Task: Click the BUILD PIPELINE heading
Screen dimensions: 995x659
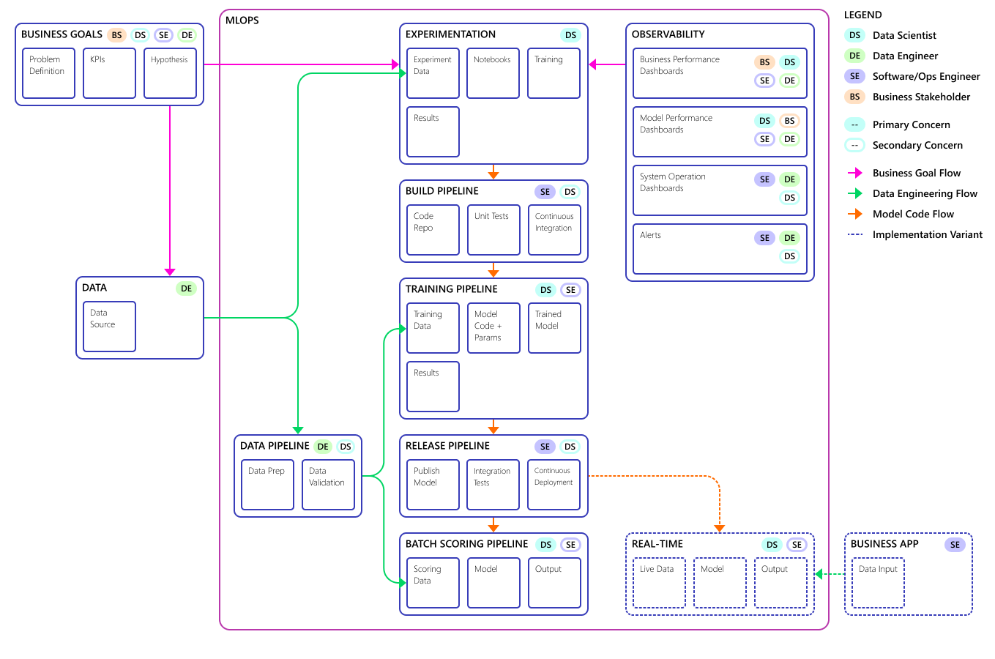Action: click(x=442, y=191)
